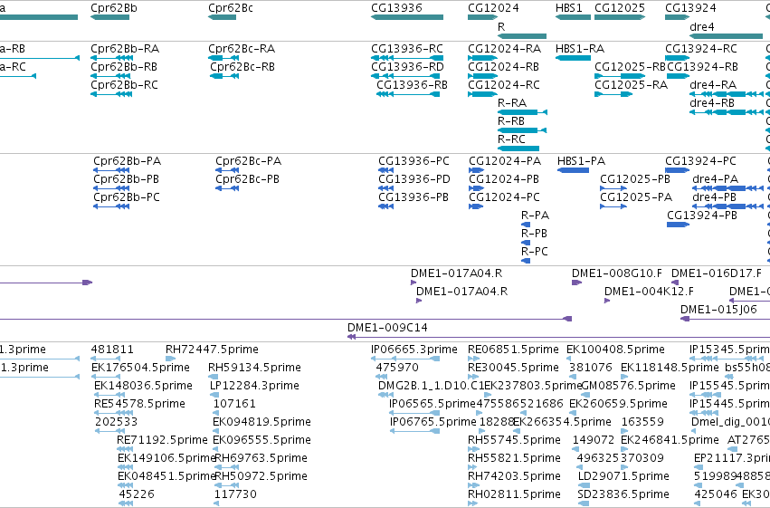
Task: Select EST label EK260659.5prime
Action: click(x=618, y=405)
